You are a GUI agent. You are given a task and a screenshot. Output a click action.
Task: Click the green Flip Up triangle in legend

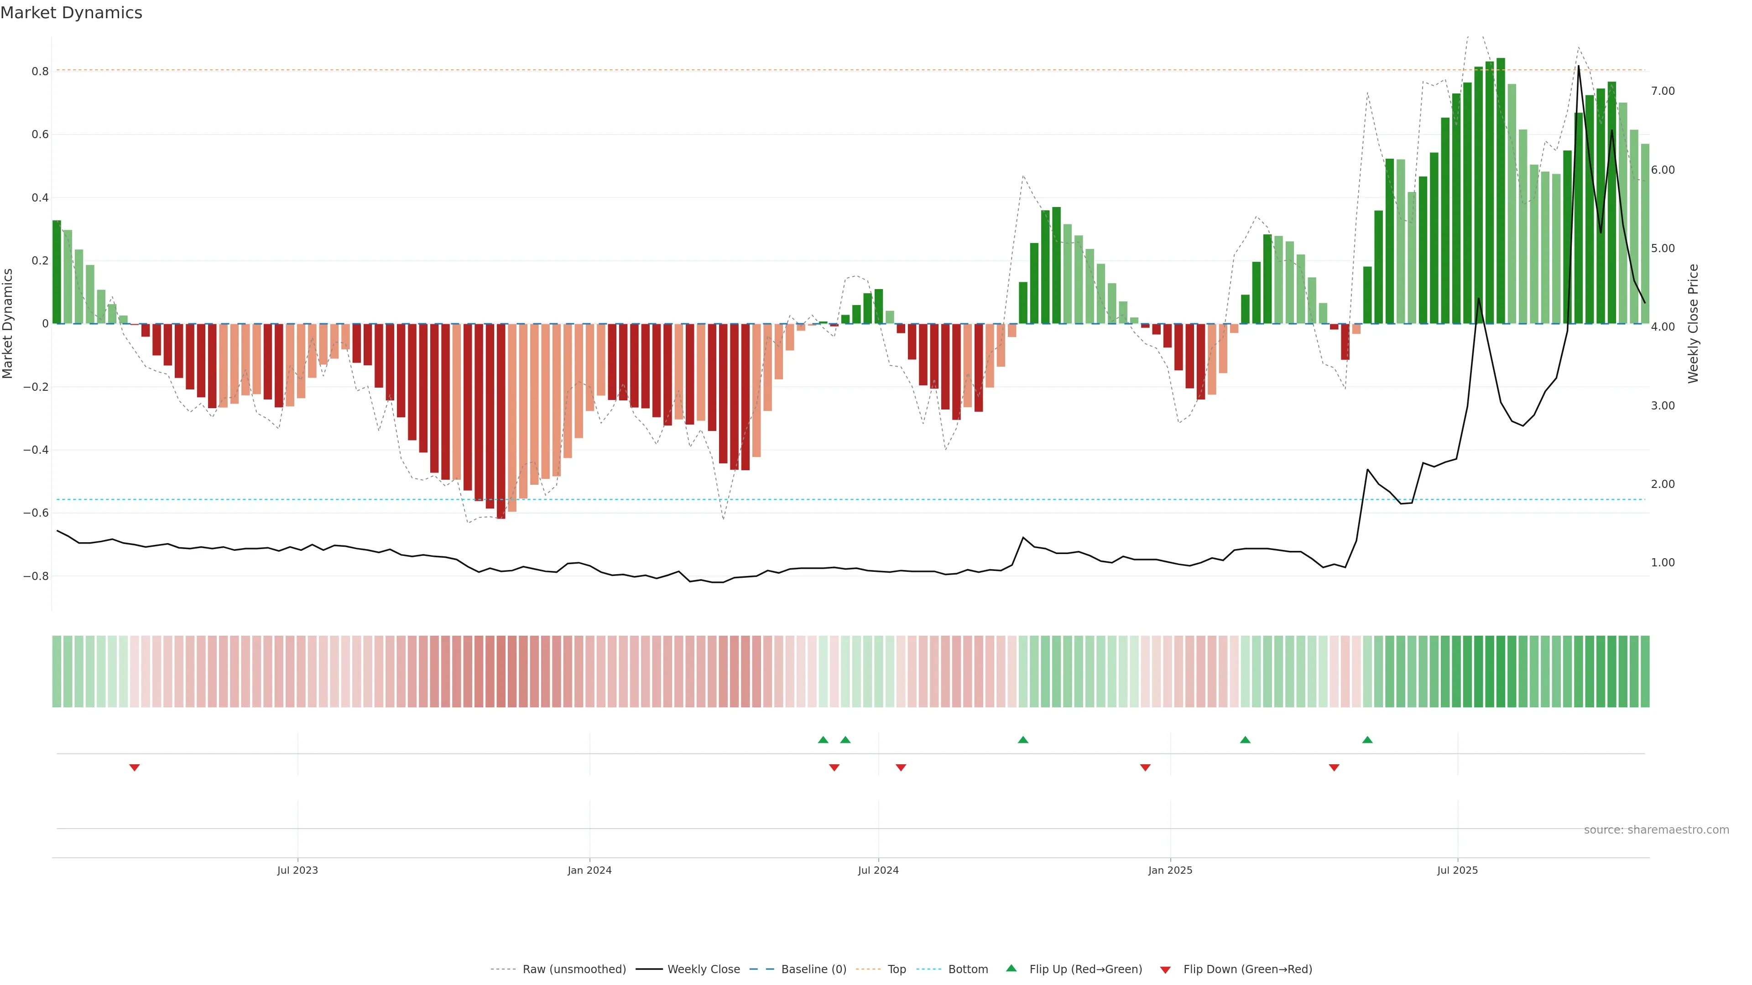(1012, 968)
